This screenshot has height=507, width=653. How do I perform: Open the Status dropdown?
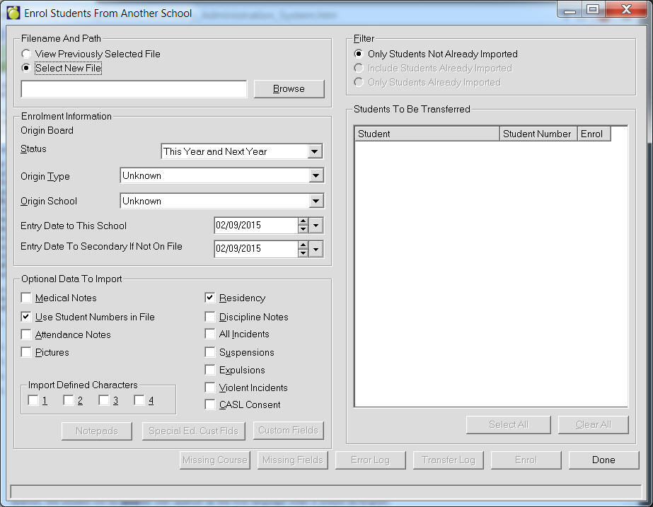click(315, 151)
